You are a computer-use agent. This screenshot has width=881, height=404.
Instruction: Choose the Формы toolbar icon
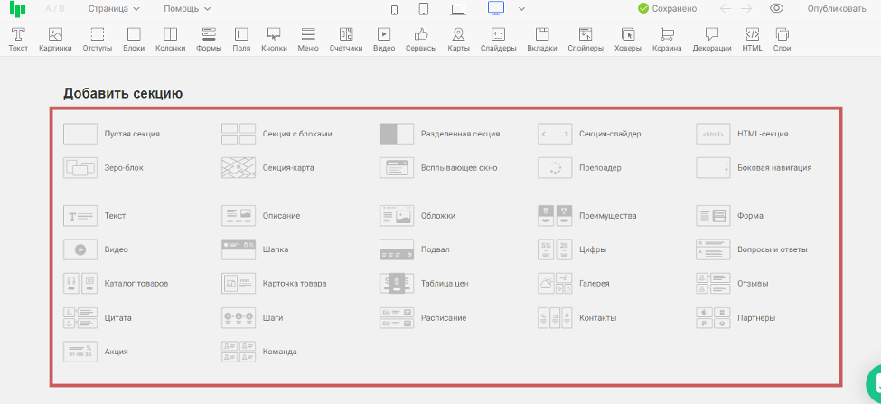pyautogui.click(x=209, y=40)
